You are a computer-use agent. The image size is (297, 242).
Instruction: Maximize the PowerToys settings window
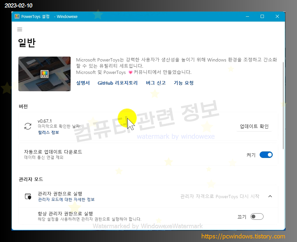click(x=262, y=16)
